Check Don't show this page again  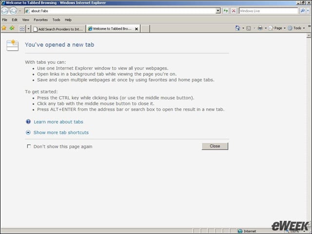(29, 146)
